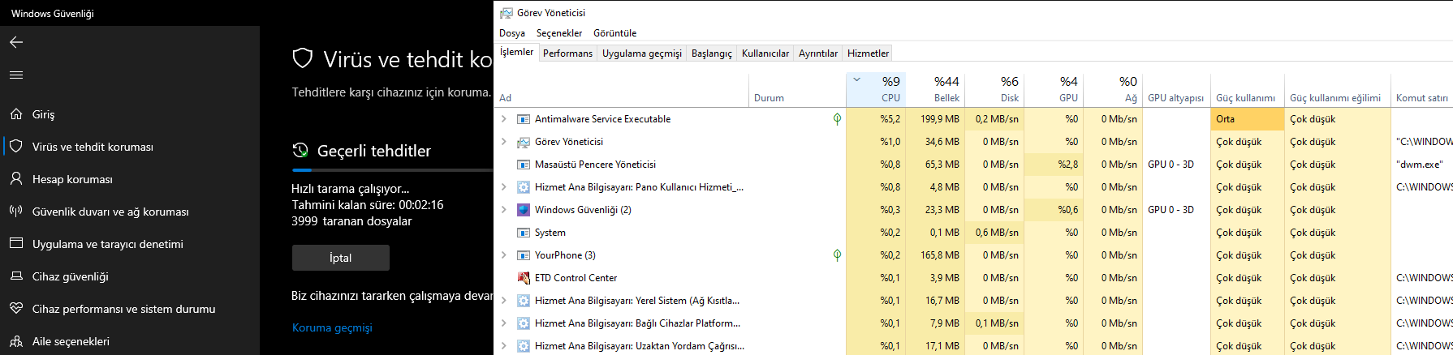This screenshot has width=1453, height=355.
Task: Expand the Görev Yöneticisi process row
Action: [504, 142]
